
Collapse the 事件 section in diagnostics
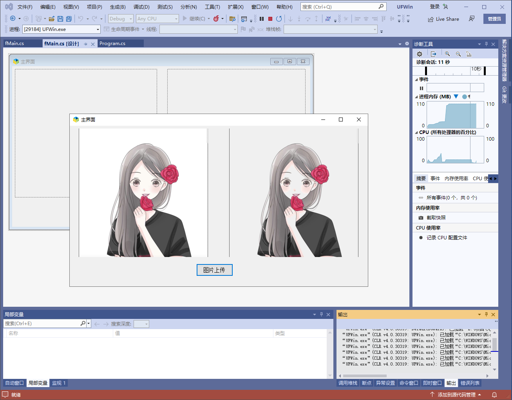tap(416, 80)
